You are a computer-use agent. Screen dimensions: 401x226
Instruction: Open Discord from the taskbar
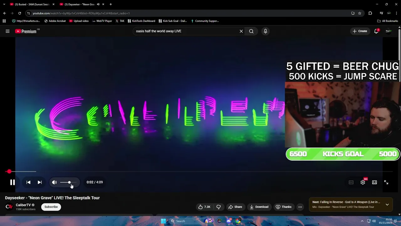pos(229,221)
